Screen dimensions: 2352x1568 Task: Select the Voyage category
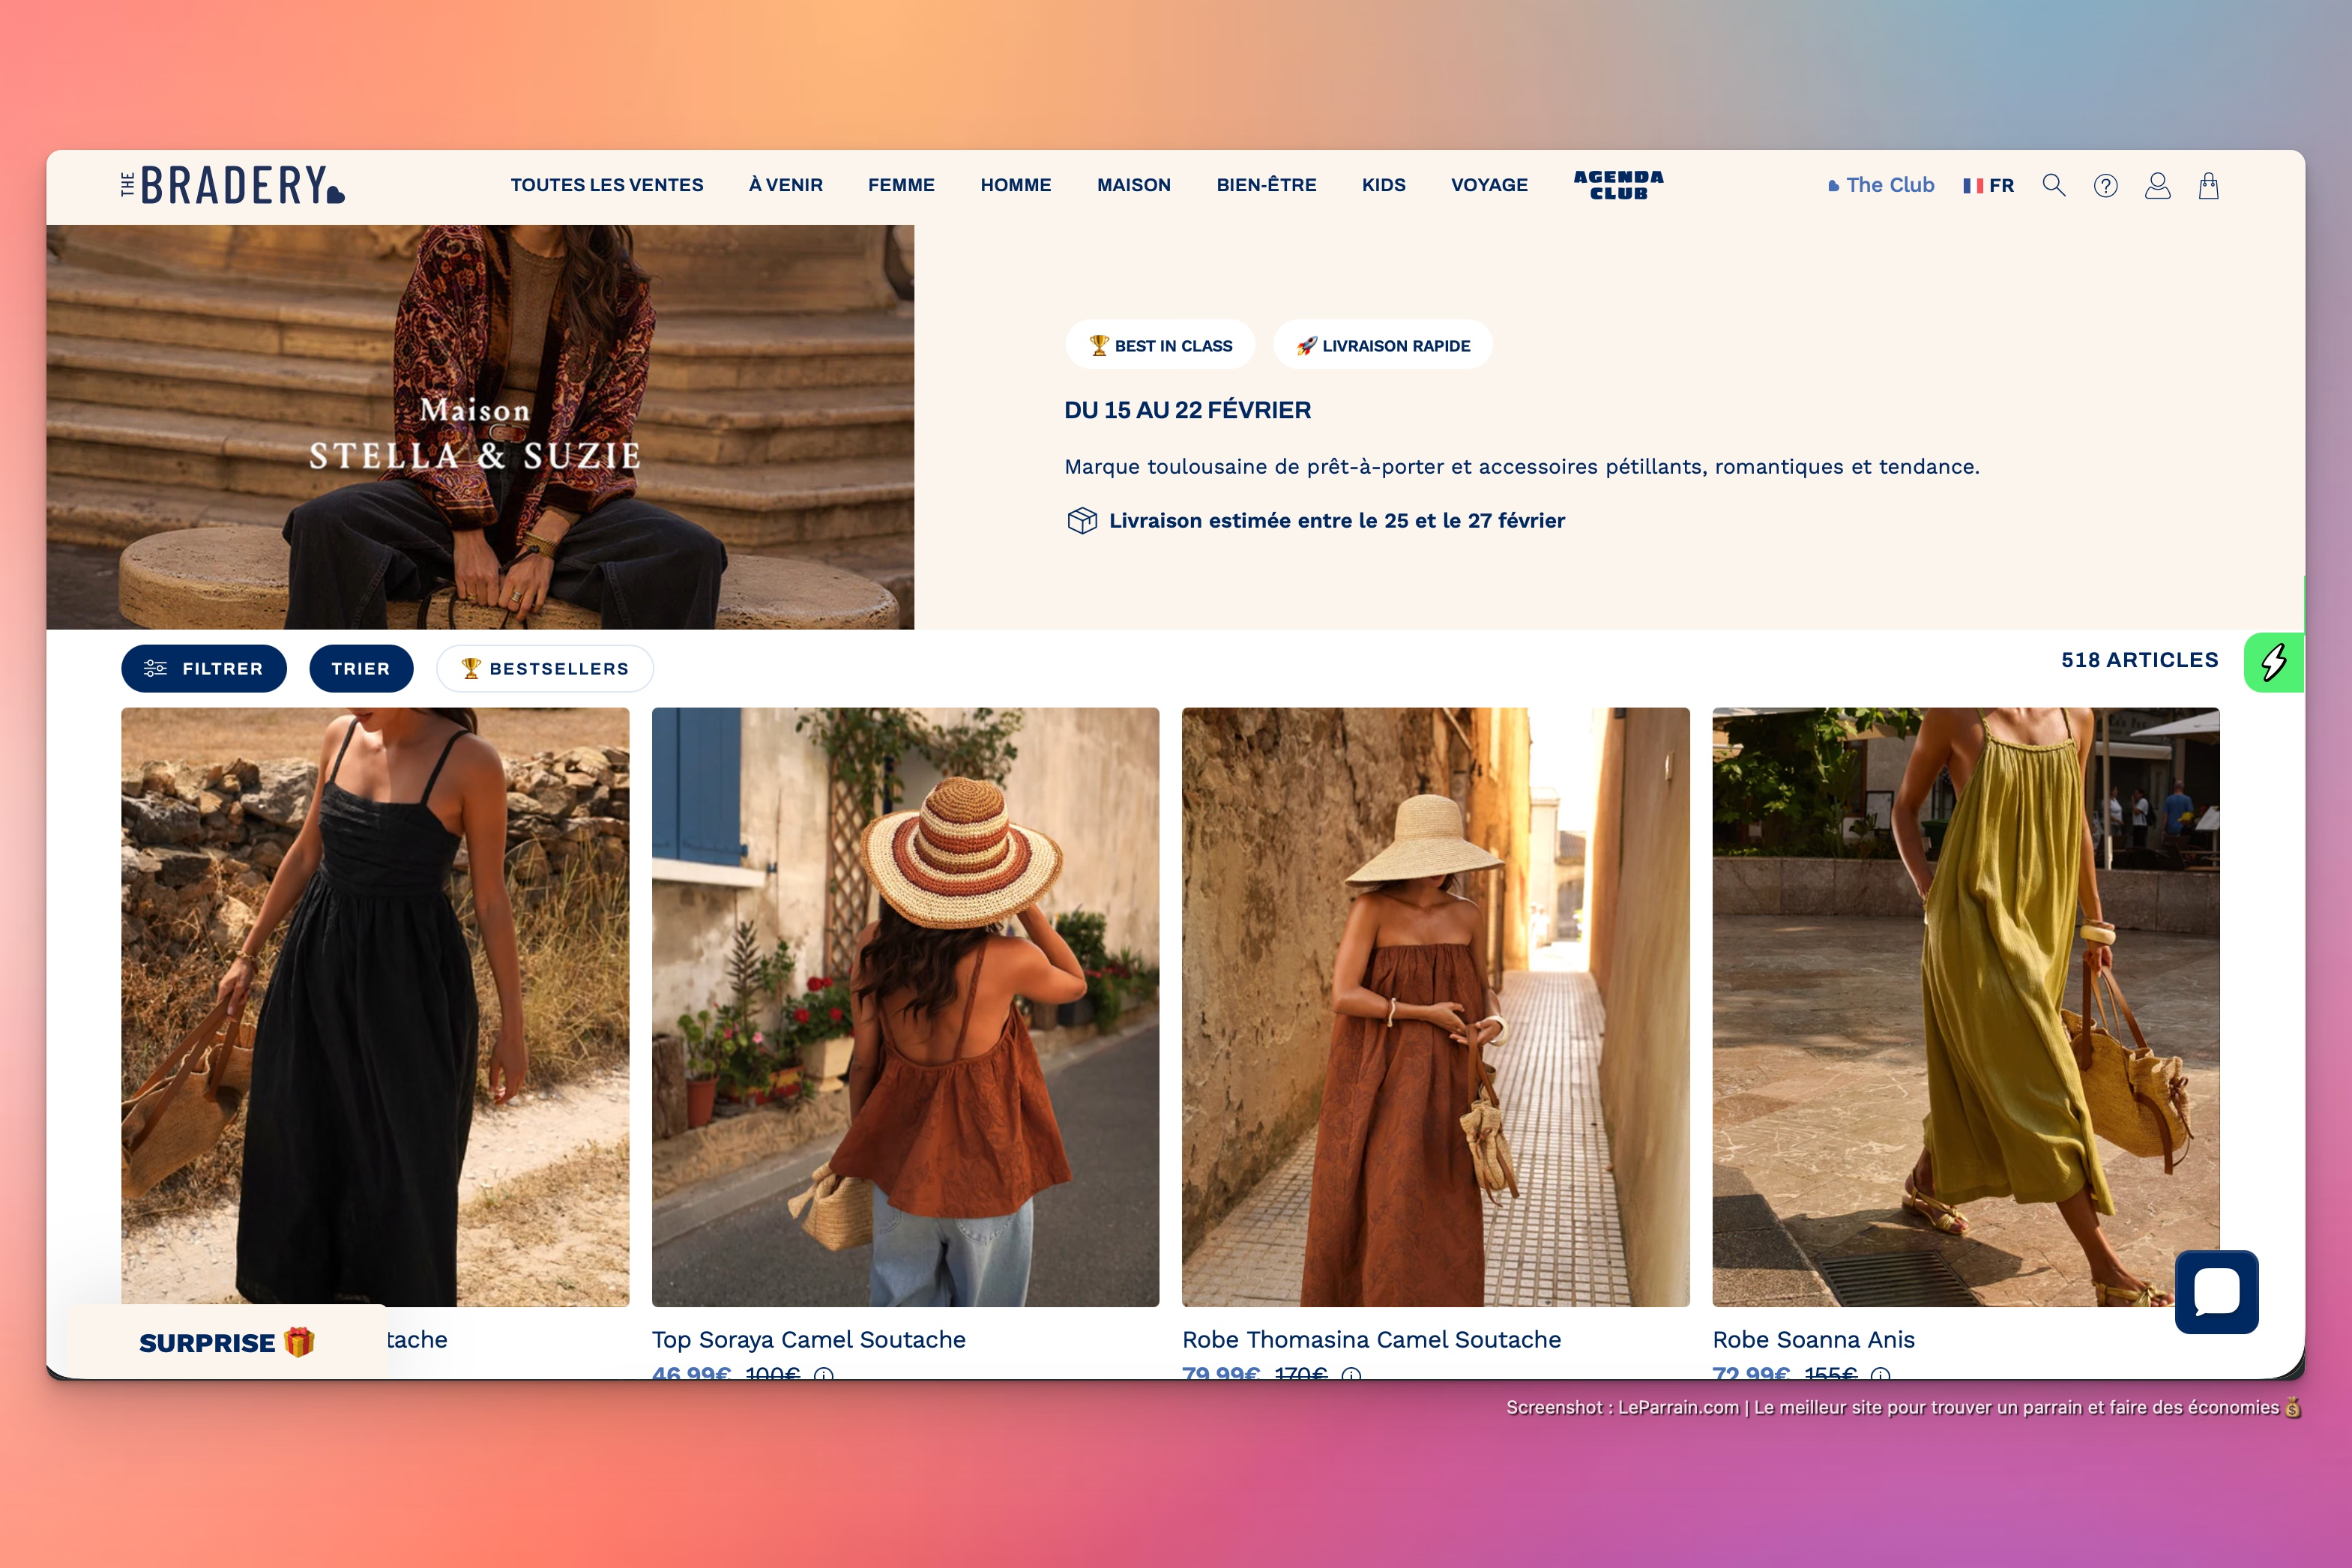coord(1489,186)
